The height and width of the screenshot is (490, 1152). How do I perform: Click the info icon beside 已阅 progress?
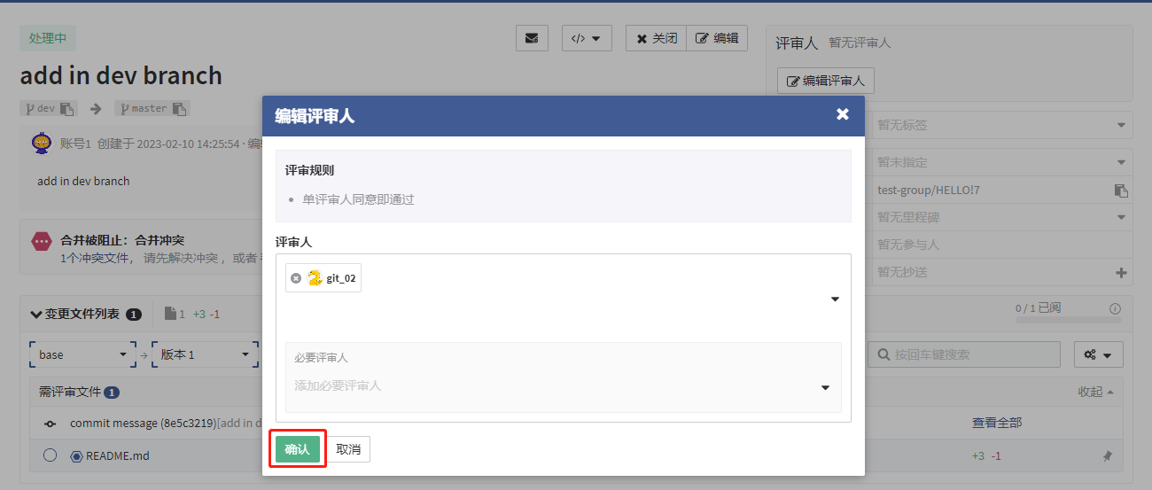coord(1115,308)
